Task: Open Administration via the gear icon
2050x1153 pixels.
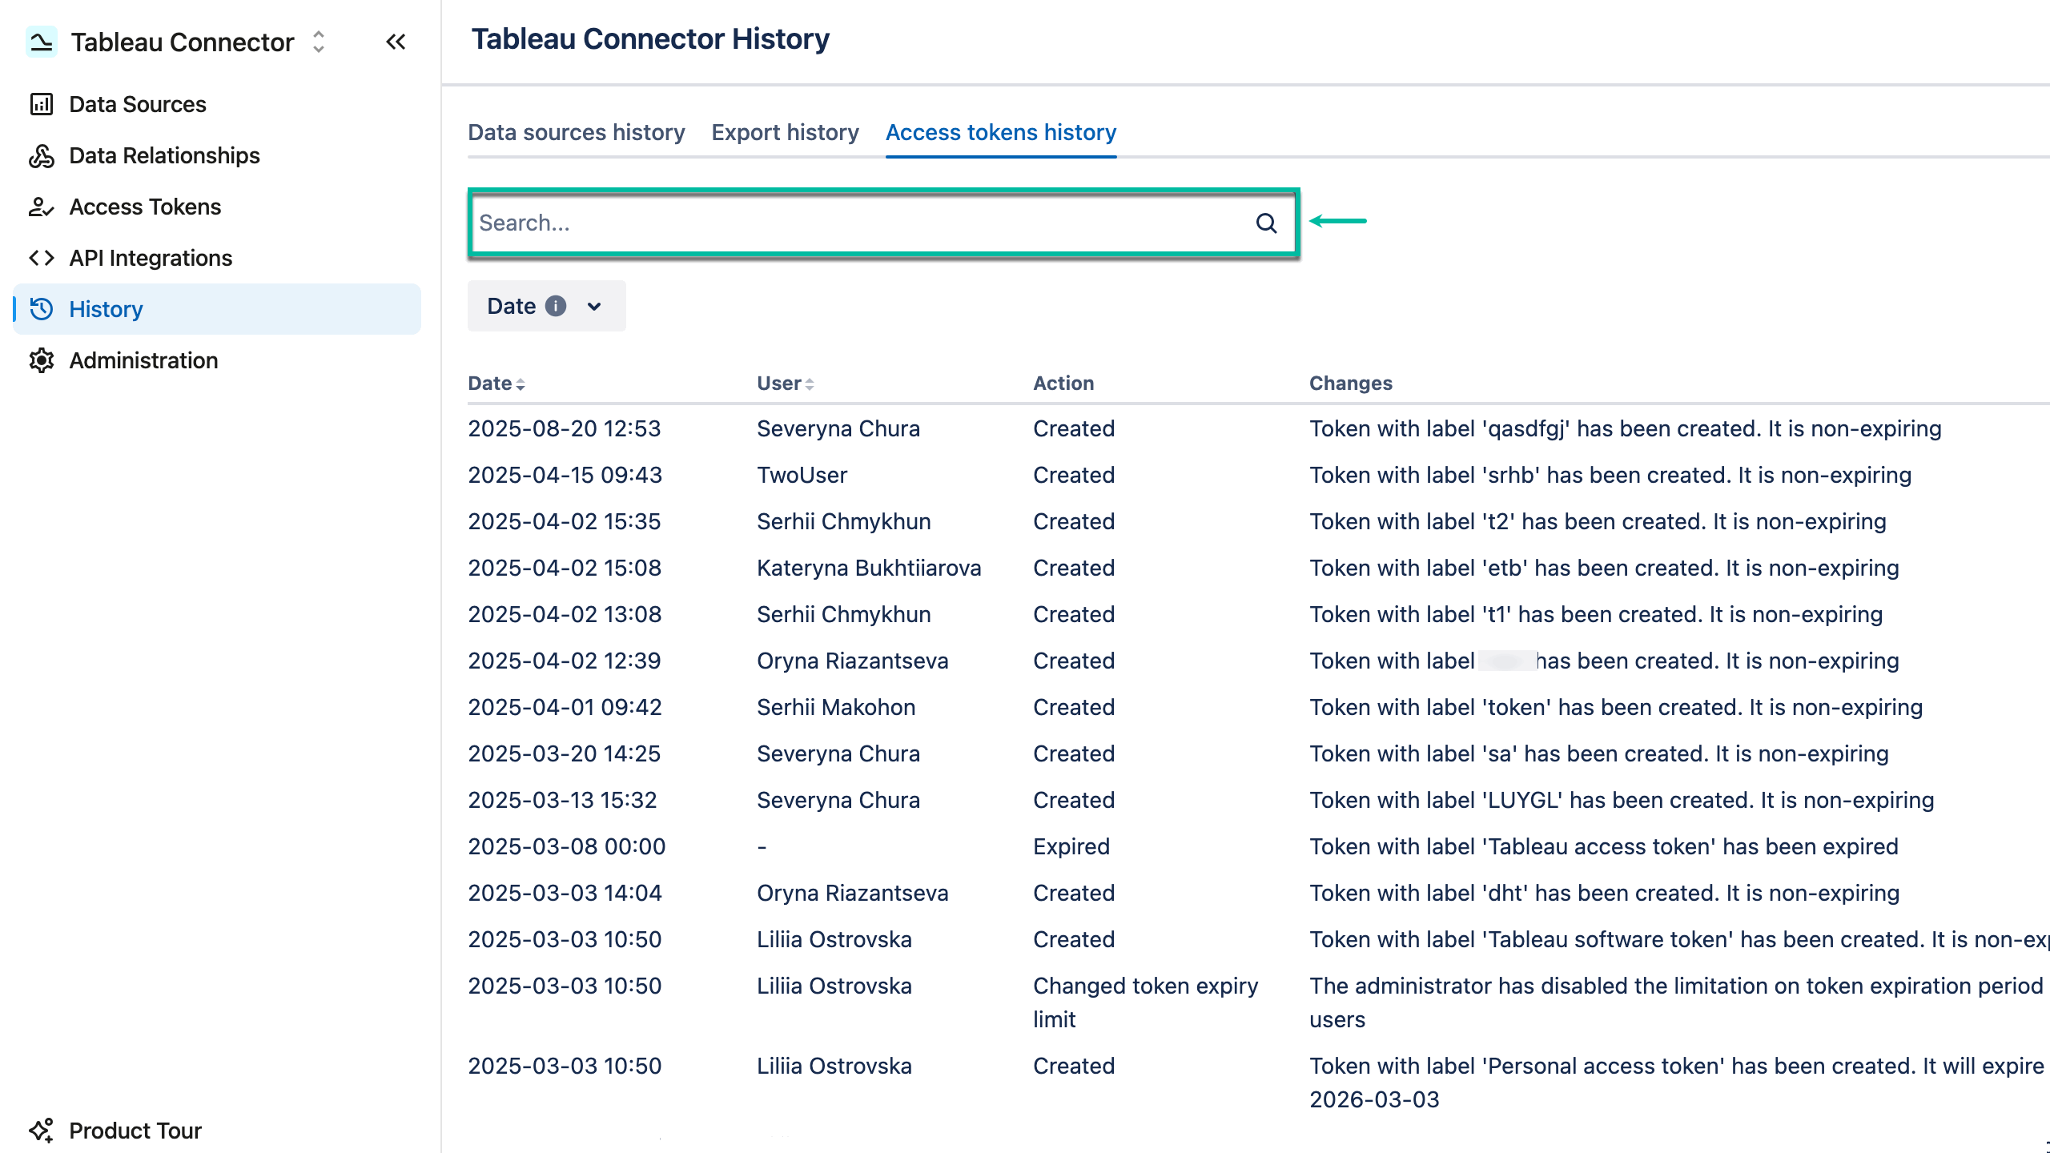Action: [x=42, y=360]
